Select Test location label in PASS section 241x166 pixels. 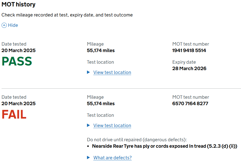tap(100, 62)
